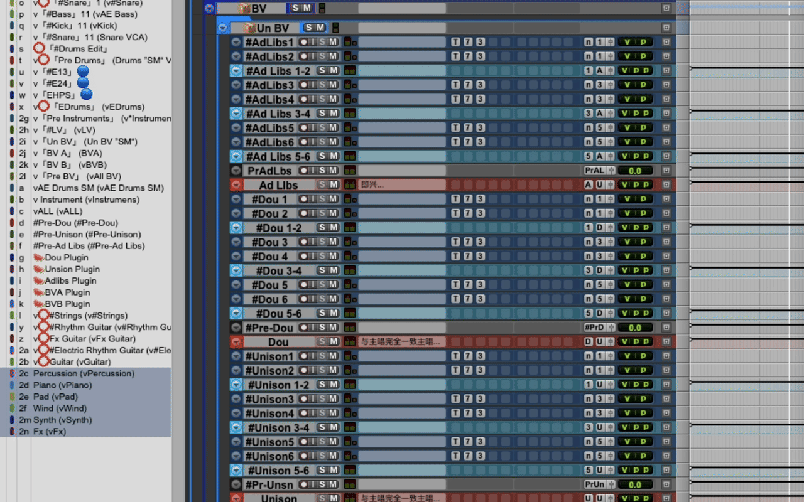The width and height of the screenshot is (804, 502).
Task: Click the right-edge square button on #Unison 1-2
Action: tap(666, 385)
